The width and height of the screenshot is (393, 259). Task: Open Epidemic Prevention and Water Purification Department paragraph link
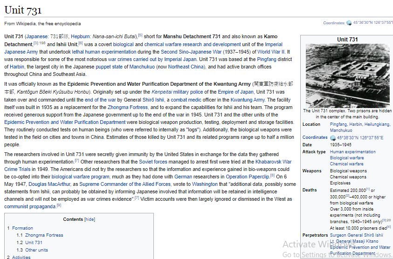[65, 122]
